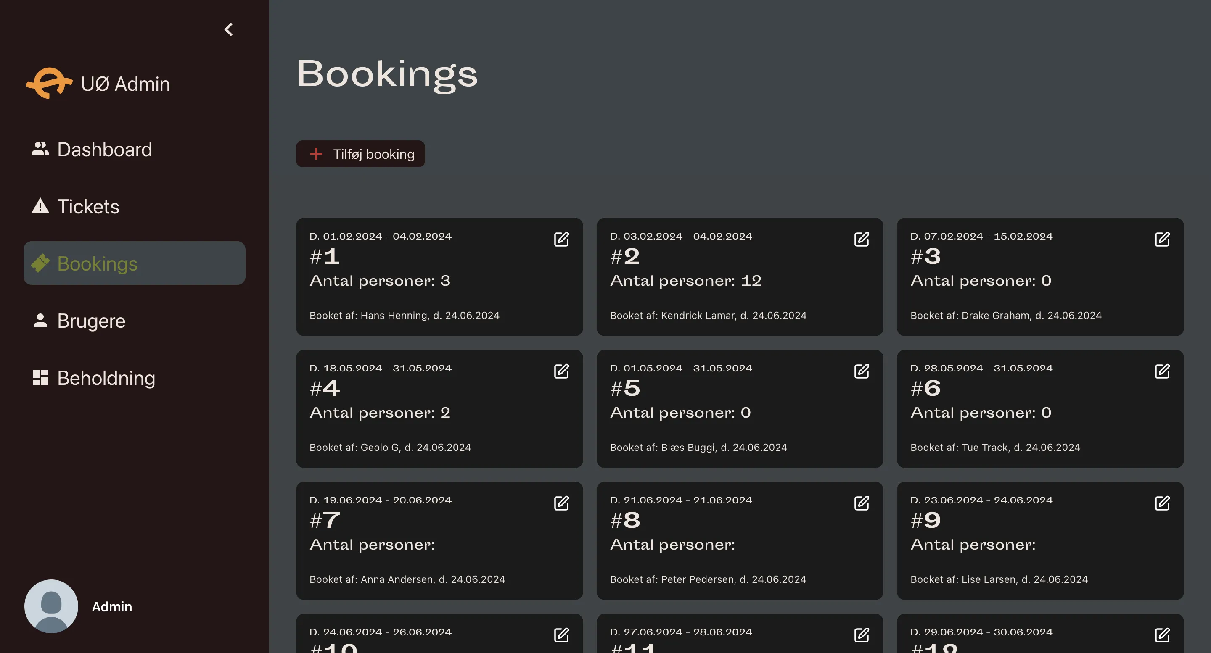Navigate to Beholdning

click(135, 378)
